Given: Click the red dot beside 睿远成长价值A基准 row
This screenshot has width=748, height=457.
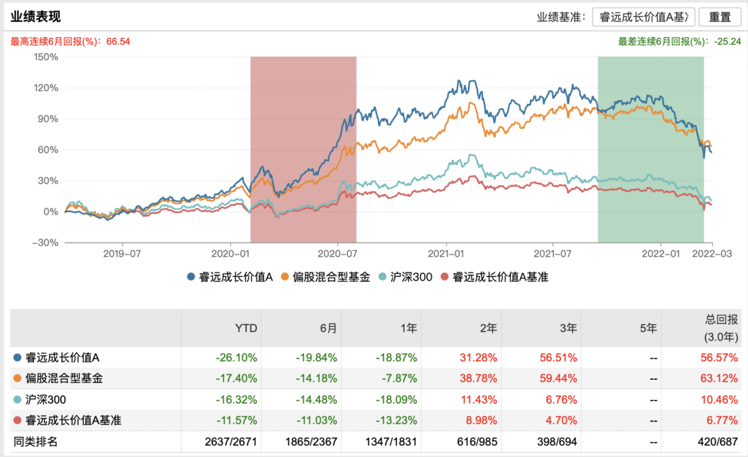Looking at the screenshot, I should point(17,420).
